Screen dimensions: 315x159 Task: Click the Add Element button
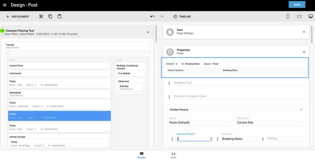[x=18, y=17]
